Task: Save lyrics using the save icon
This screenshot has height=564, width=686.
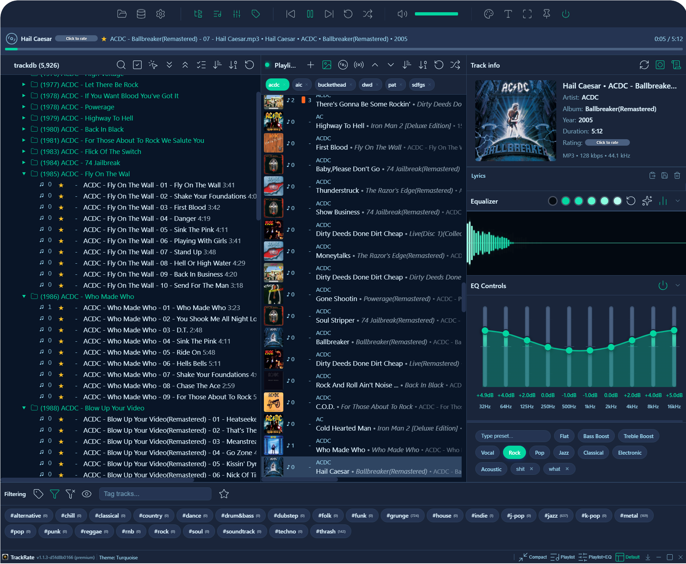Action: (x=664, y=176)
